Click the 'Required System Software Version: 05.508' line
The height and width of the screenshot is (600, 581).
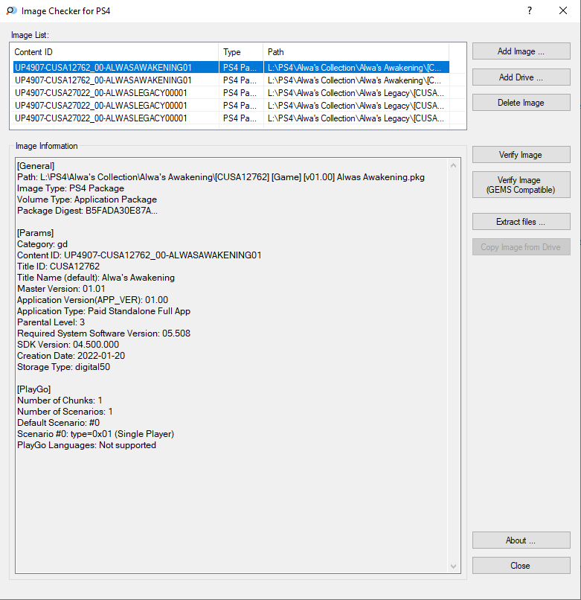click(x=103, y=333)
